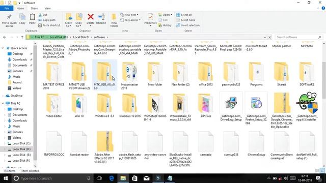Collapse the This PC tree node
This screenshot has width=326, height=183.
tap(3, 103)
